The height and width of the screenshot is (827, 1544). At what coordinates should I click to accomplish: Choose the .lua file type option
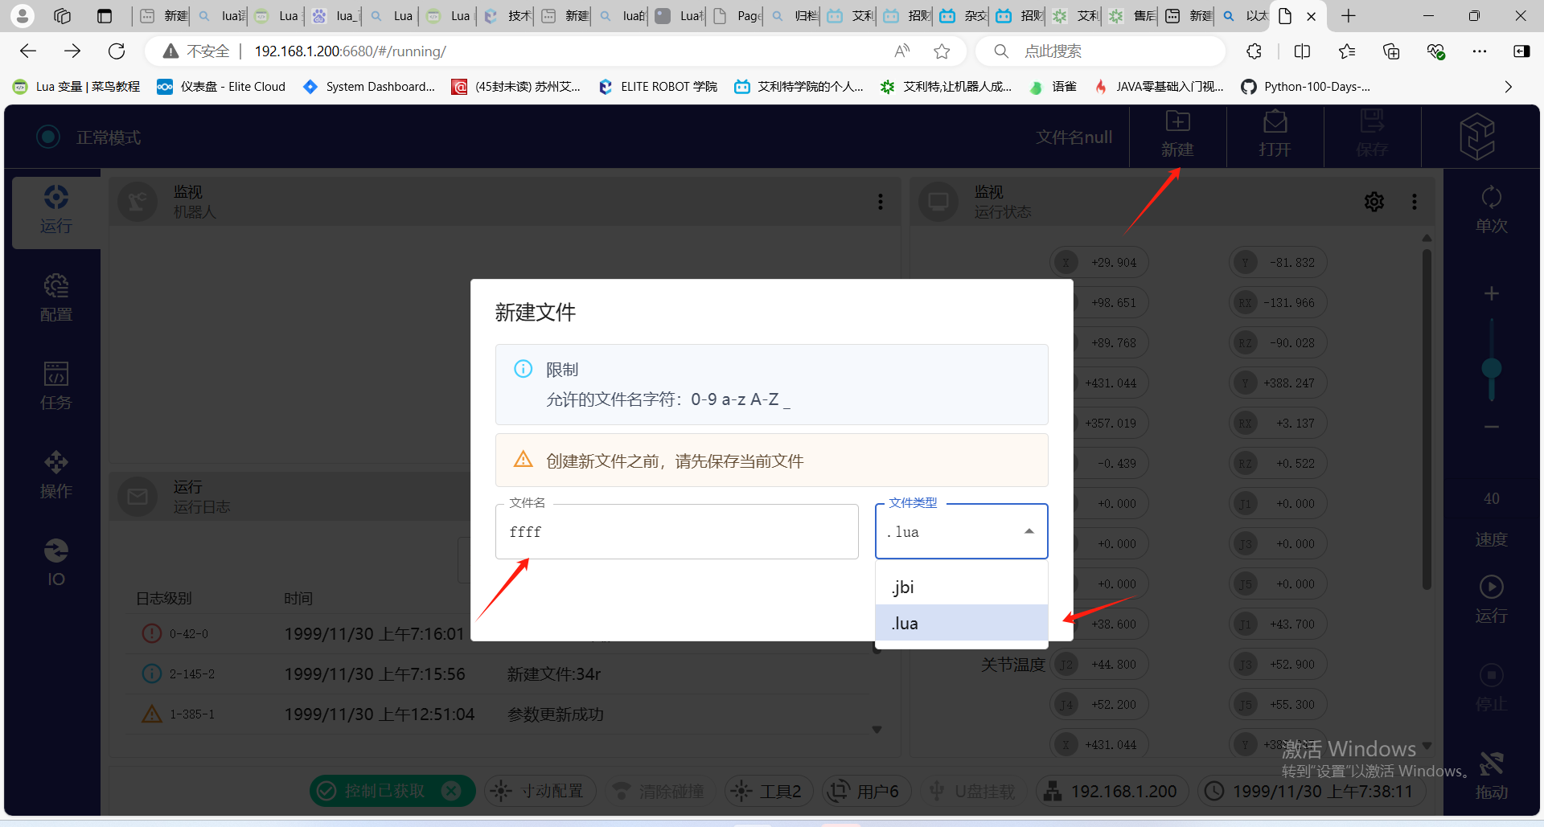[961, 624]
